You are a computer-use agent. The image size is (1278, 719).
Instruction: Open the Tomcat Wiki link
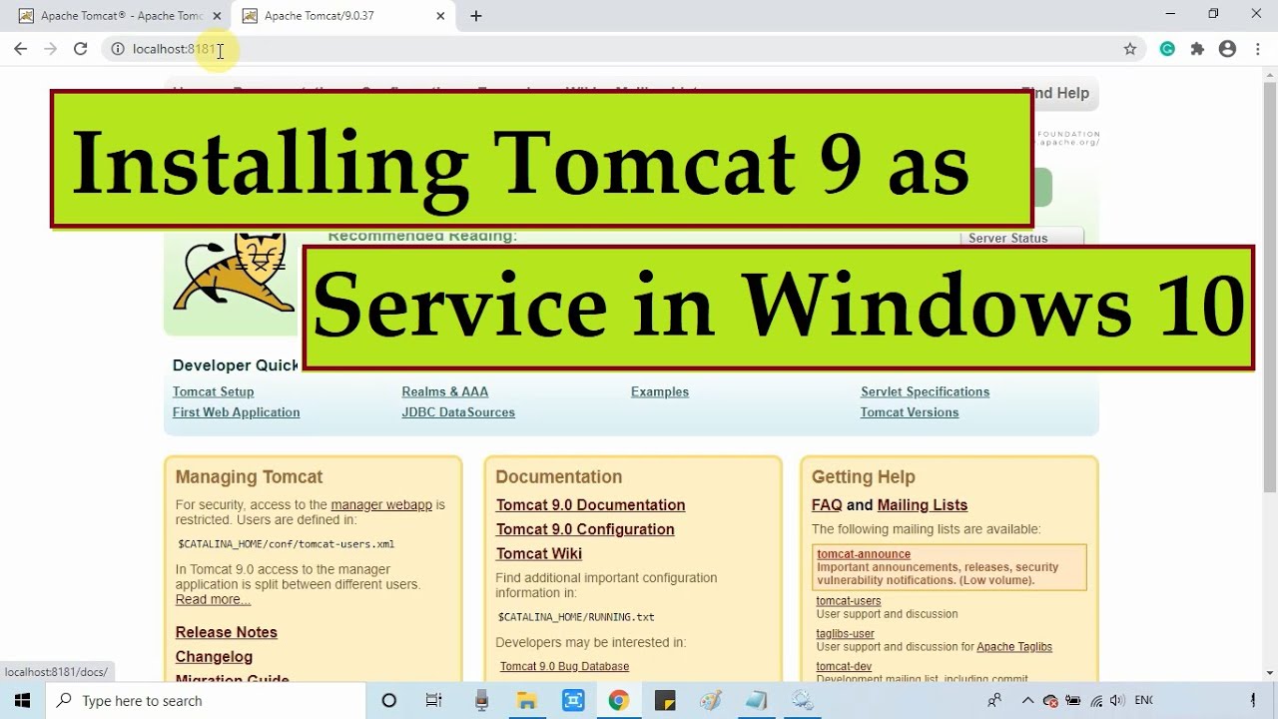click(x=539, y=554)
